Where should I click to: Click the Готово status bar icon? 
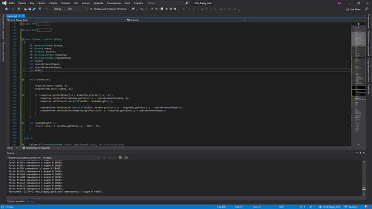tap(2, 207)
